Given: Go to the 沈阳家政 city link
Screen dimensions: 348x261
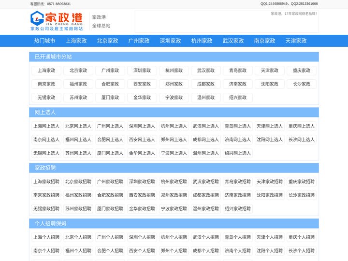Looking at the screenshot, I should coord(270,84).
